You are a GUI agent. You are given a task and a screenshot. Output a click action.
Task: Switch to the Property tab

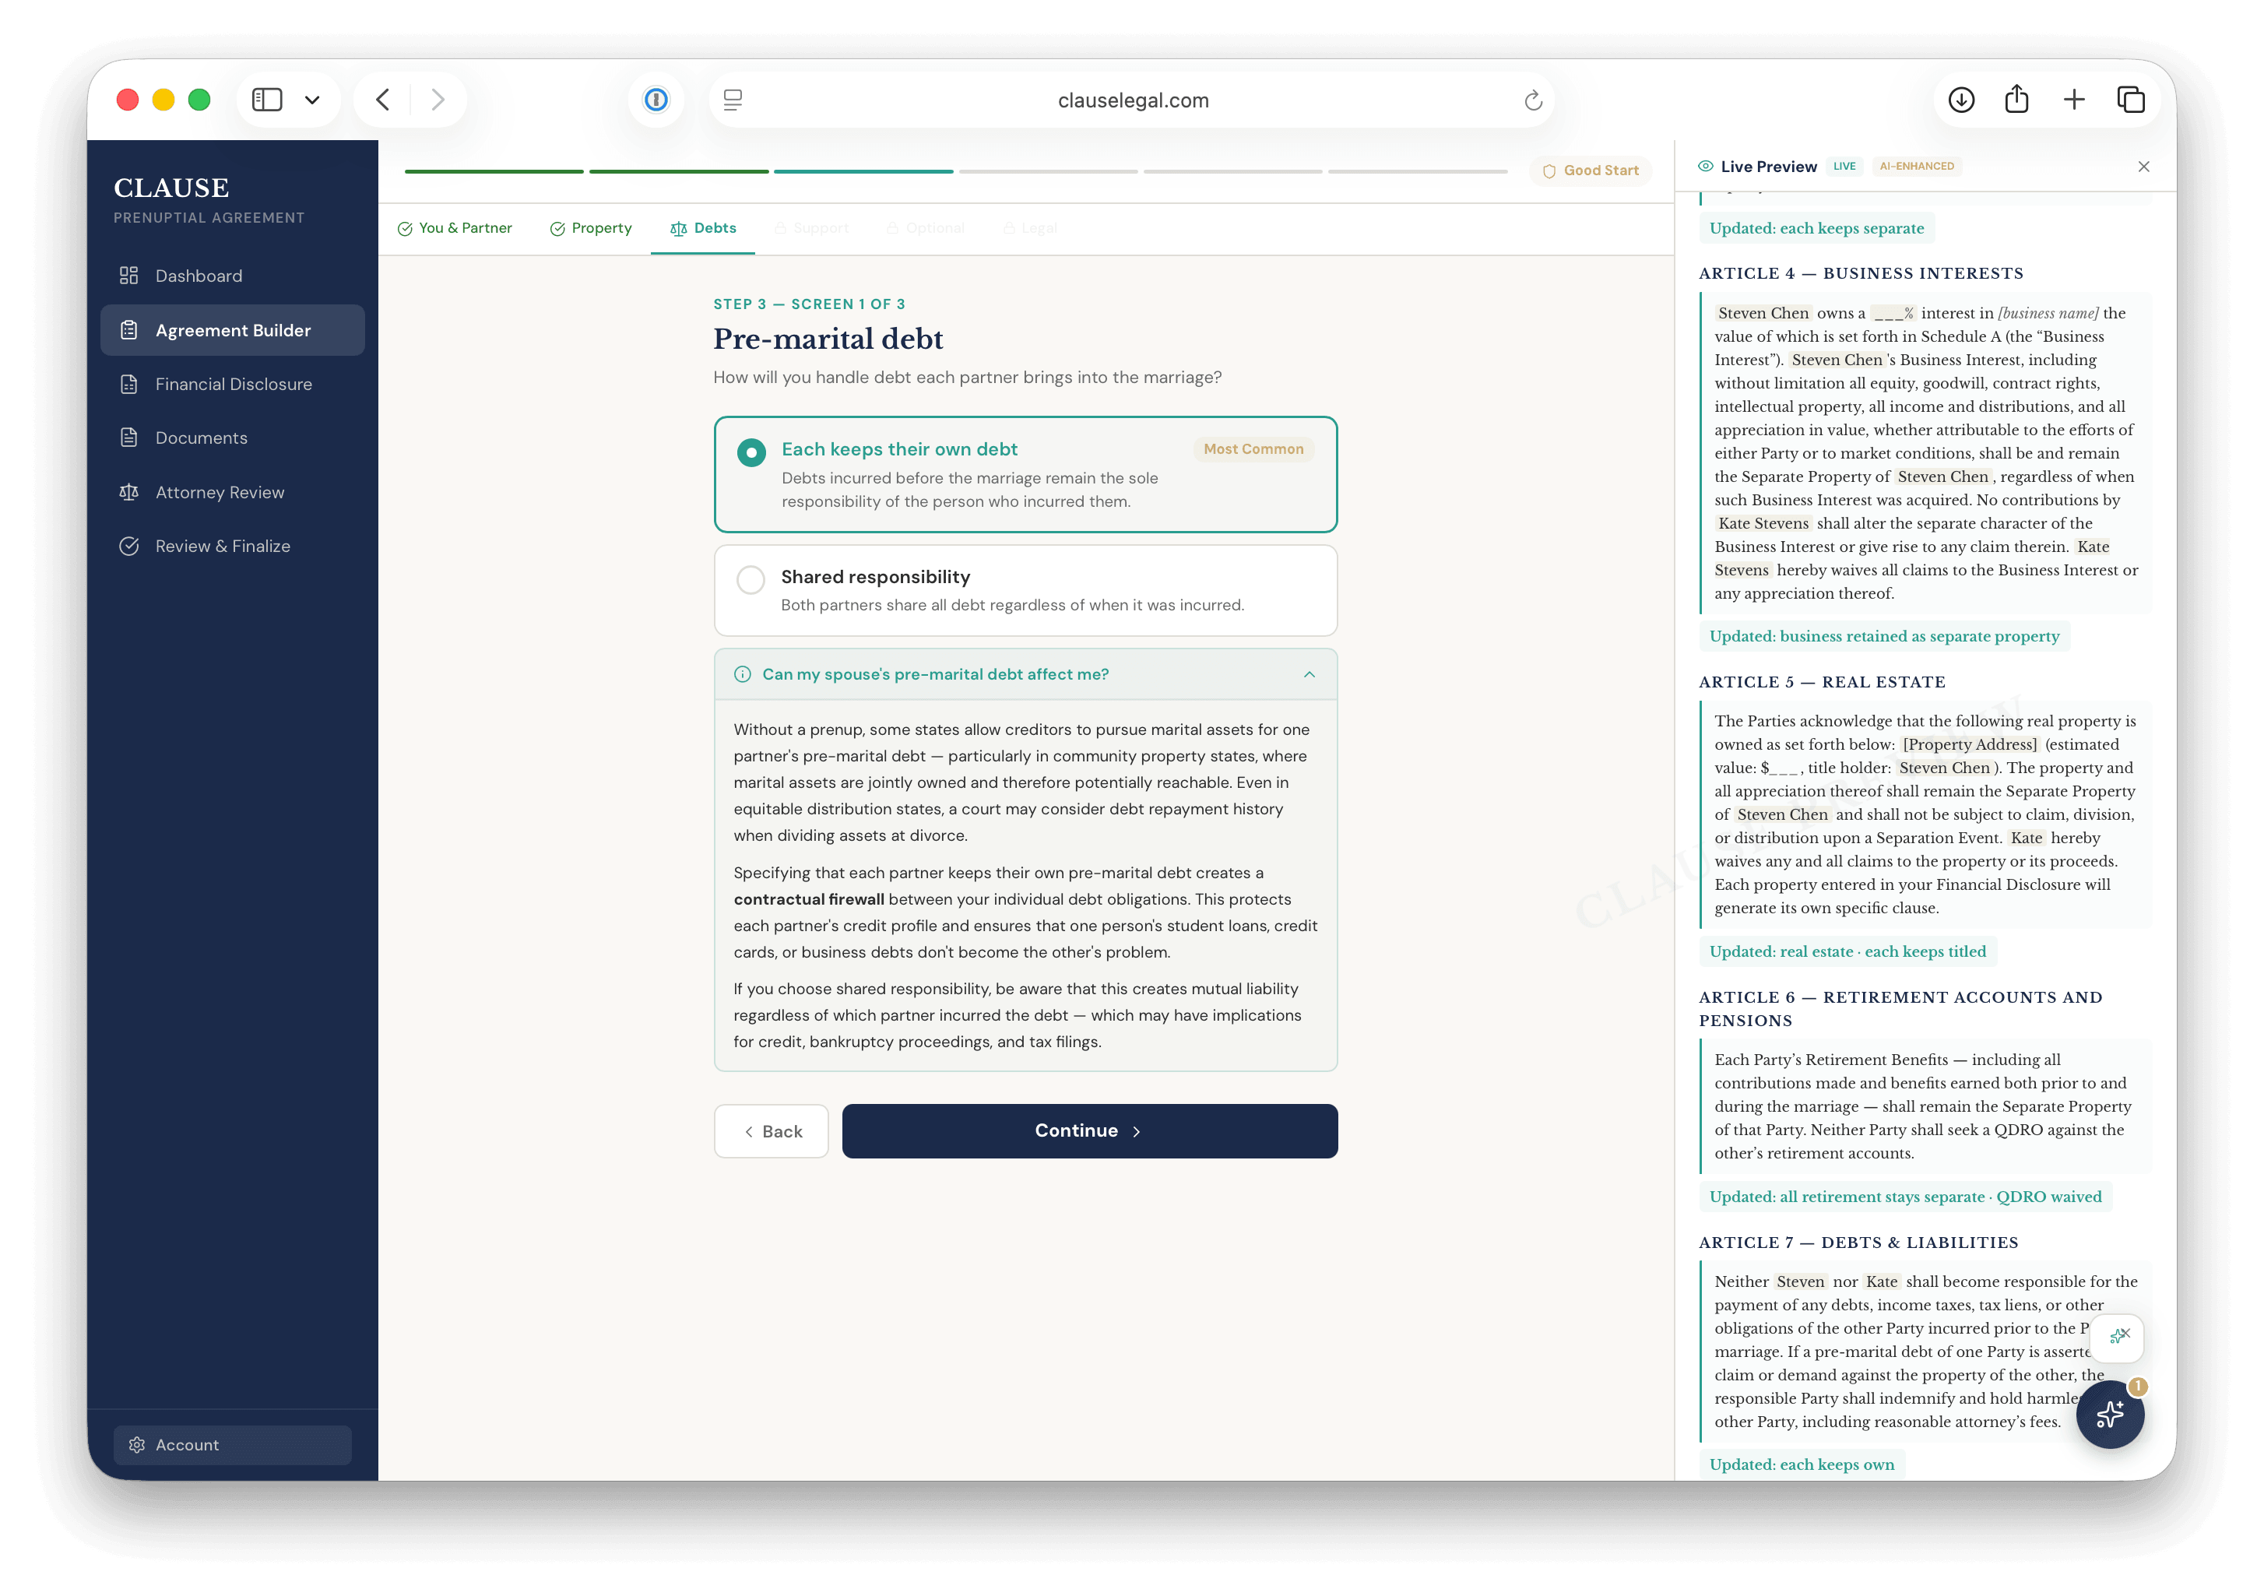point(591,227)
